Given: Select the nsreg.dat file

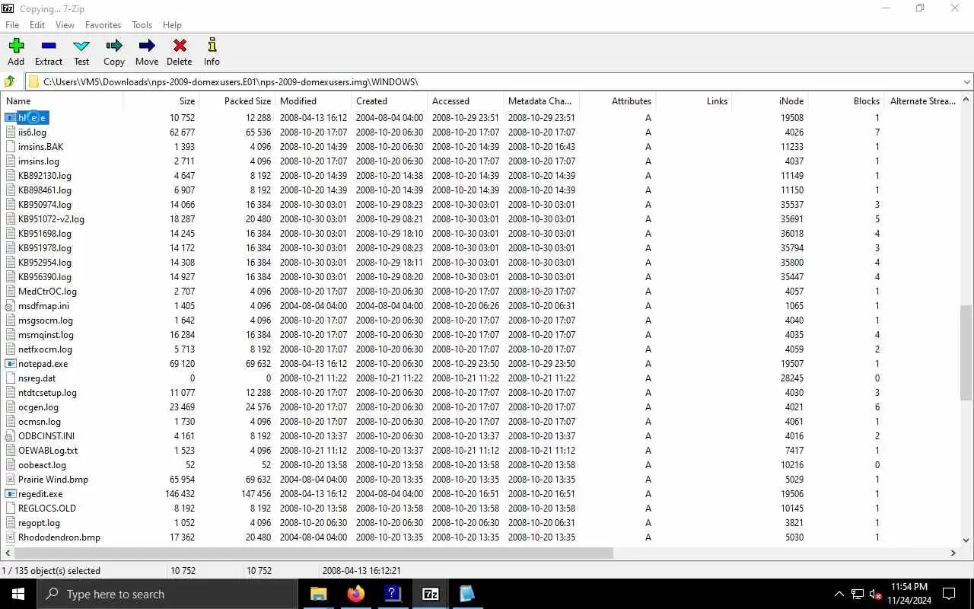Looking at the screenshot, I should [37, 378].
